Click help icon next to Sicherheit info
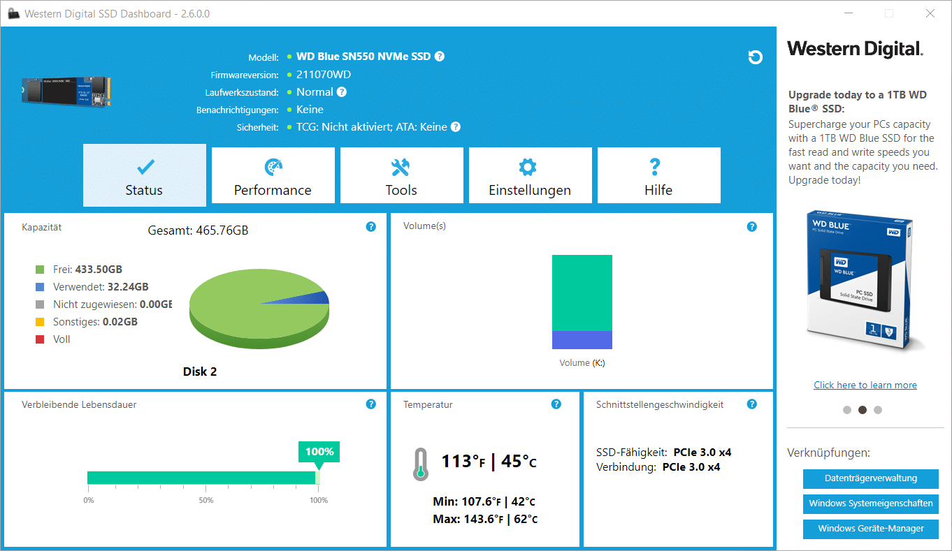This screenshot has height=551, width=952. click(x=456, y=127)
